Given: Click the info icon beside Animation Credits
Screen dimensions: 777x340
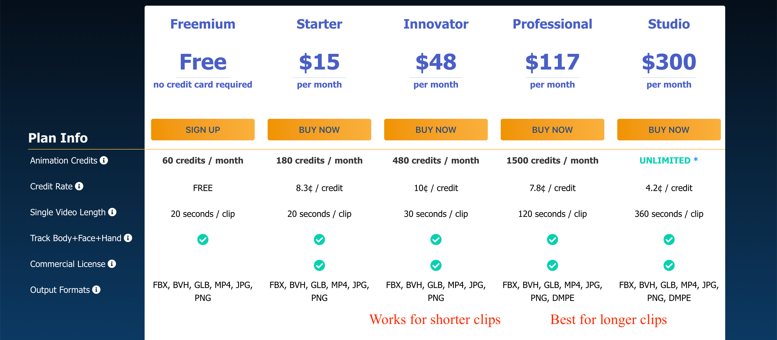Looking at the screenshot, I should click(x=104, y=160).
